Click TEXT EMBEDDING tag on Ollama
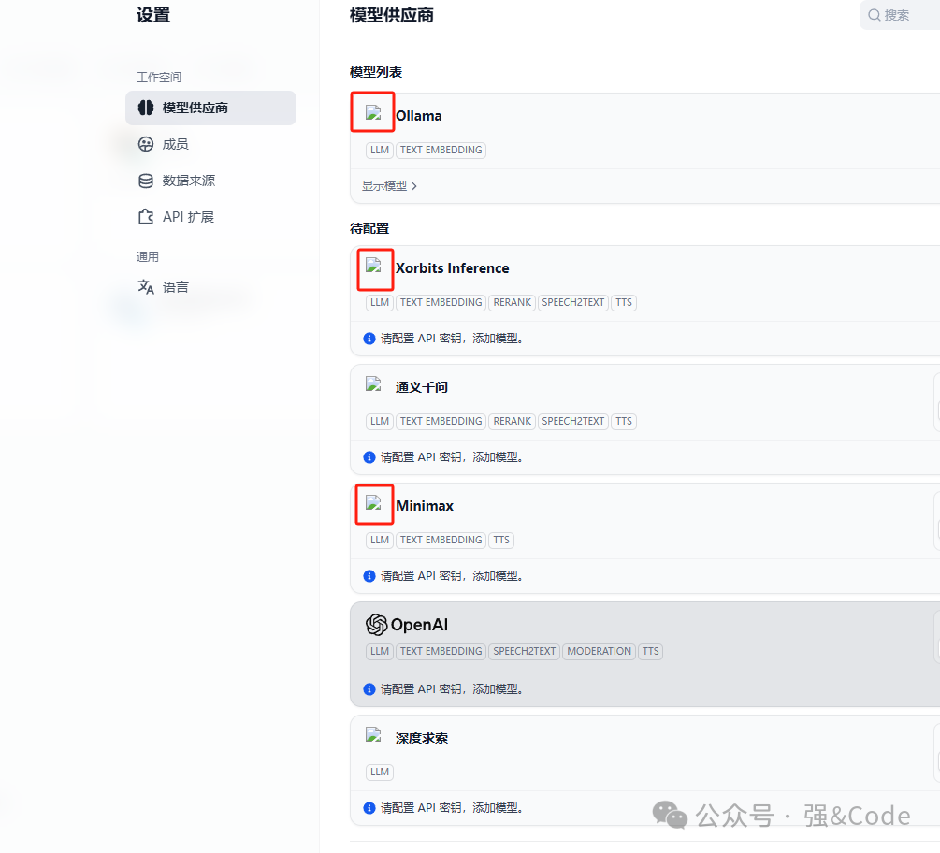The height and width of the screenshot is (853, 940). pos(441,150)
